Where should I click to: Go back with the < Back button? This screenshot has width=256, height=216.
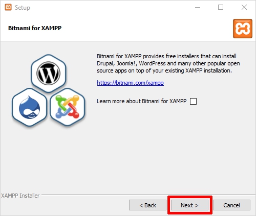pos(147,205)
